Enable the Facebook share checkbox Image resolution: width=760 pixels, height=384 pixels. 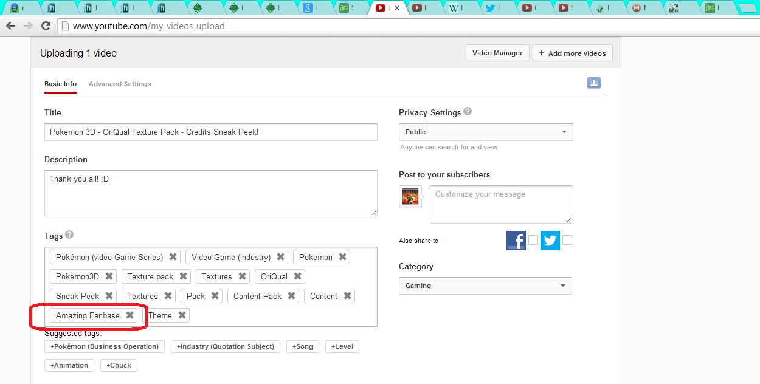533,241
